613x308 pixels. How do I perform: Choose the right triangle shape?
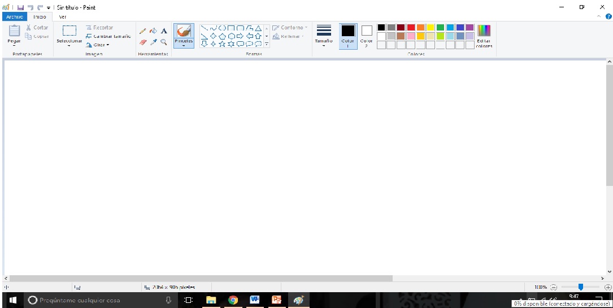[x=204, y=36]
